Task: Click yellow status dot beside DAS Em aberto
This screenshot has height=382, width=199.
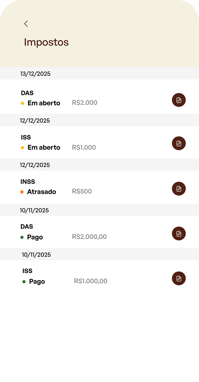Action: tap(23, 103)
